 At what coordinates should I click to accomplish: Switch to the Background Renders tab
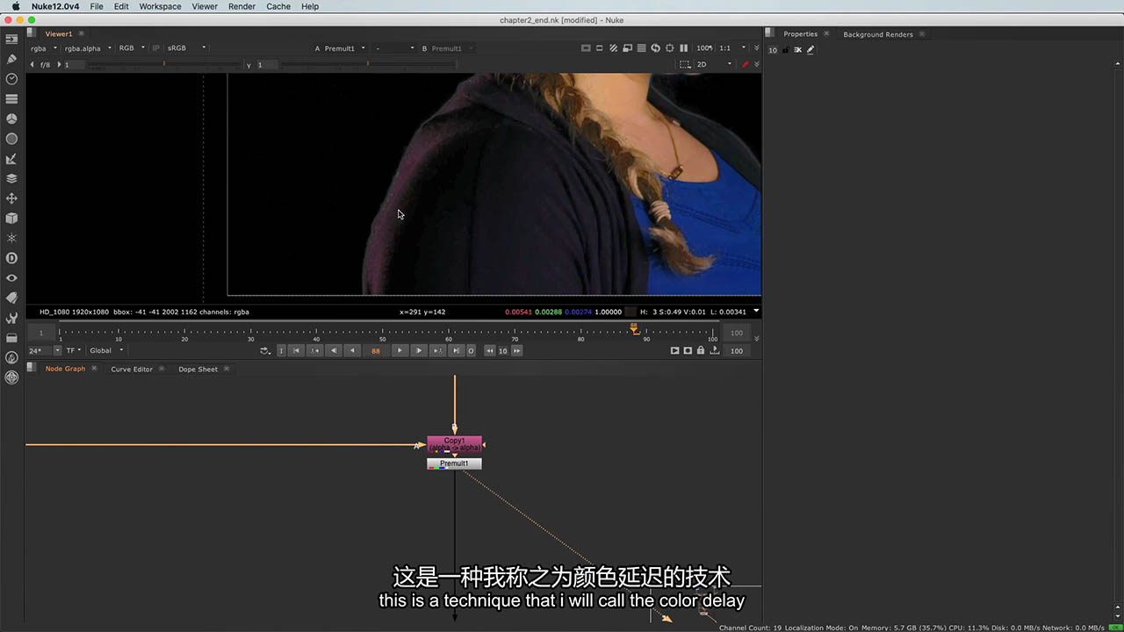(x=877, y=34)
